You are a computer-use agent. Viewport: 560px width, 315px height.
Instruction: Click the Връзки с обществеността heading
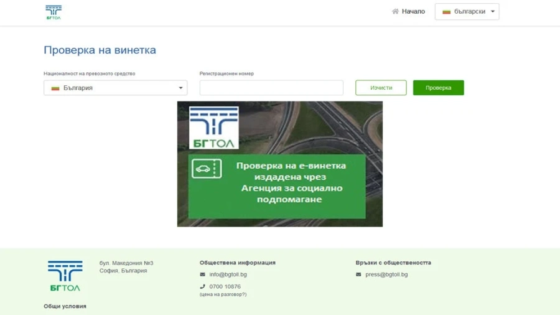393,263
